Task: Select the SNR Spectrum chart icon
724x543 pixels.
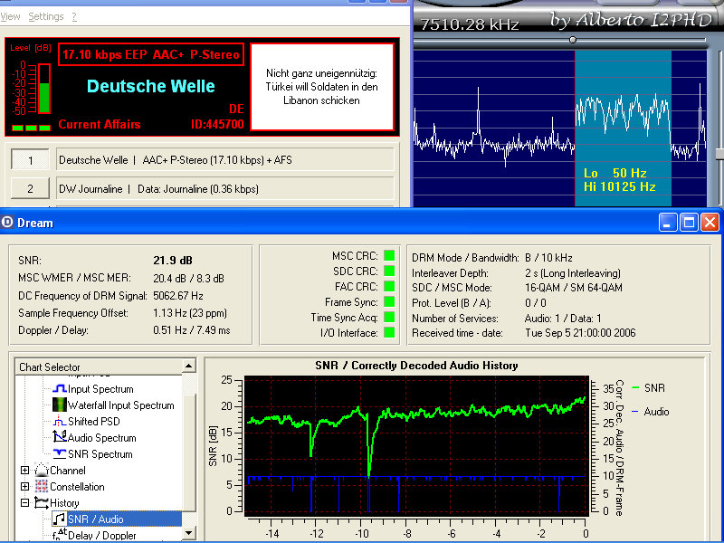Action: pos(60,454)
